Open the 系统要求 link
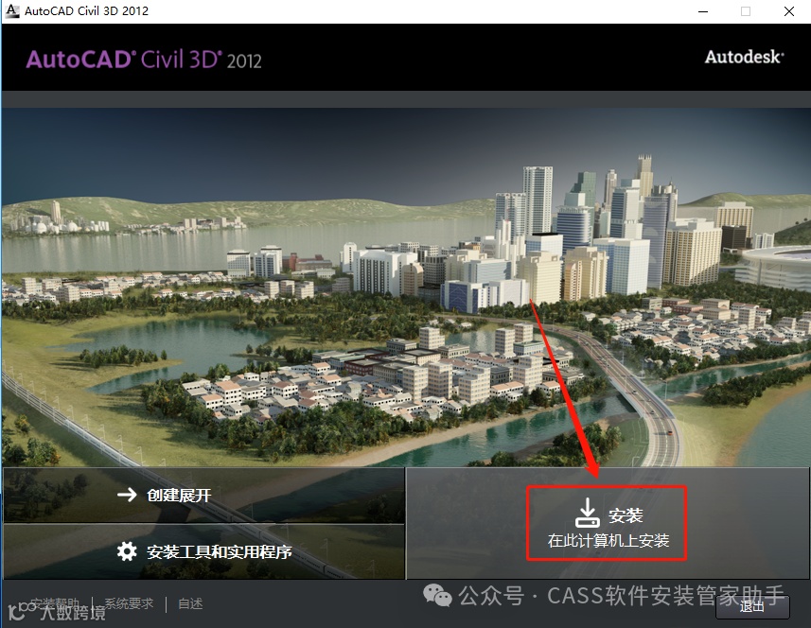811x628 pixels. click(x=129, y=603)
